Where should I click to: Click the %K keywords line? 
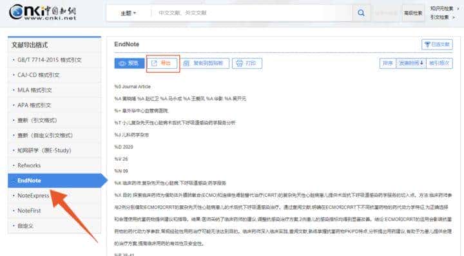pyautogui.click(x=170, y=183)
